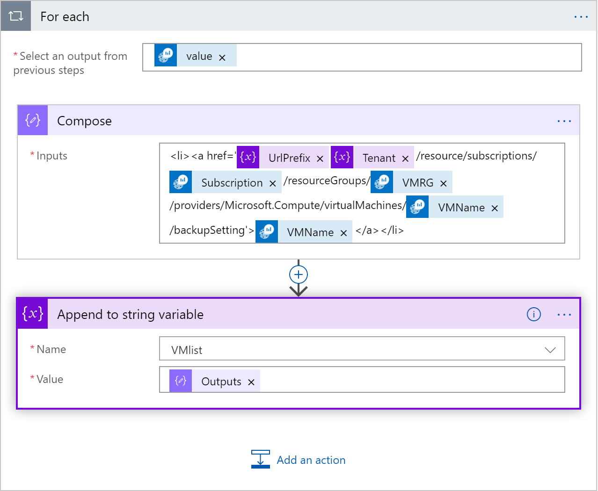Open the For each ellipsis menu
Image resolution: width=598 pixels, height=491 pixels.
pyautogui.click(x=581, y=16)
